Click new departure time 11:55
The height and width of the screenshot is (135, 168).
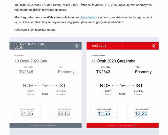coord(104,114)
